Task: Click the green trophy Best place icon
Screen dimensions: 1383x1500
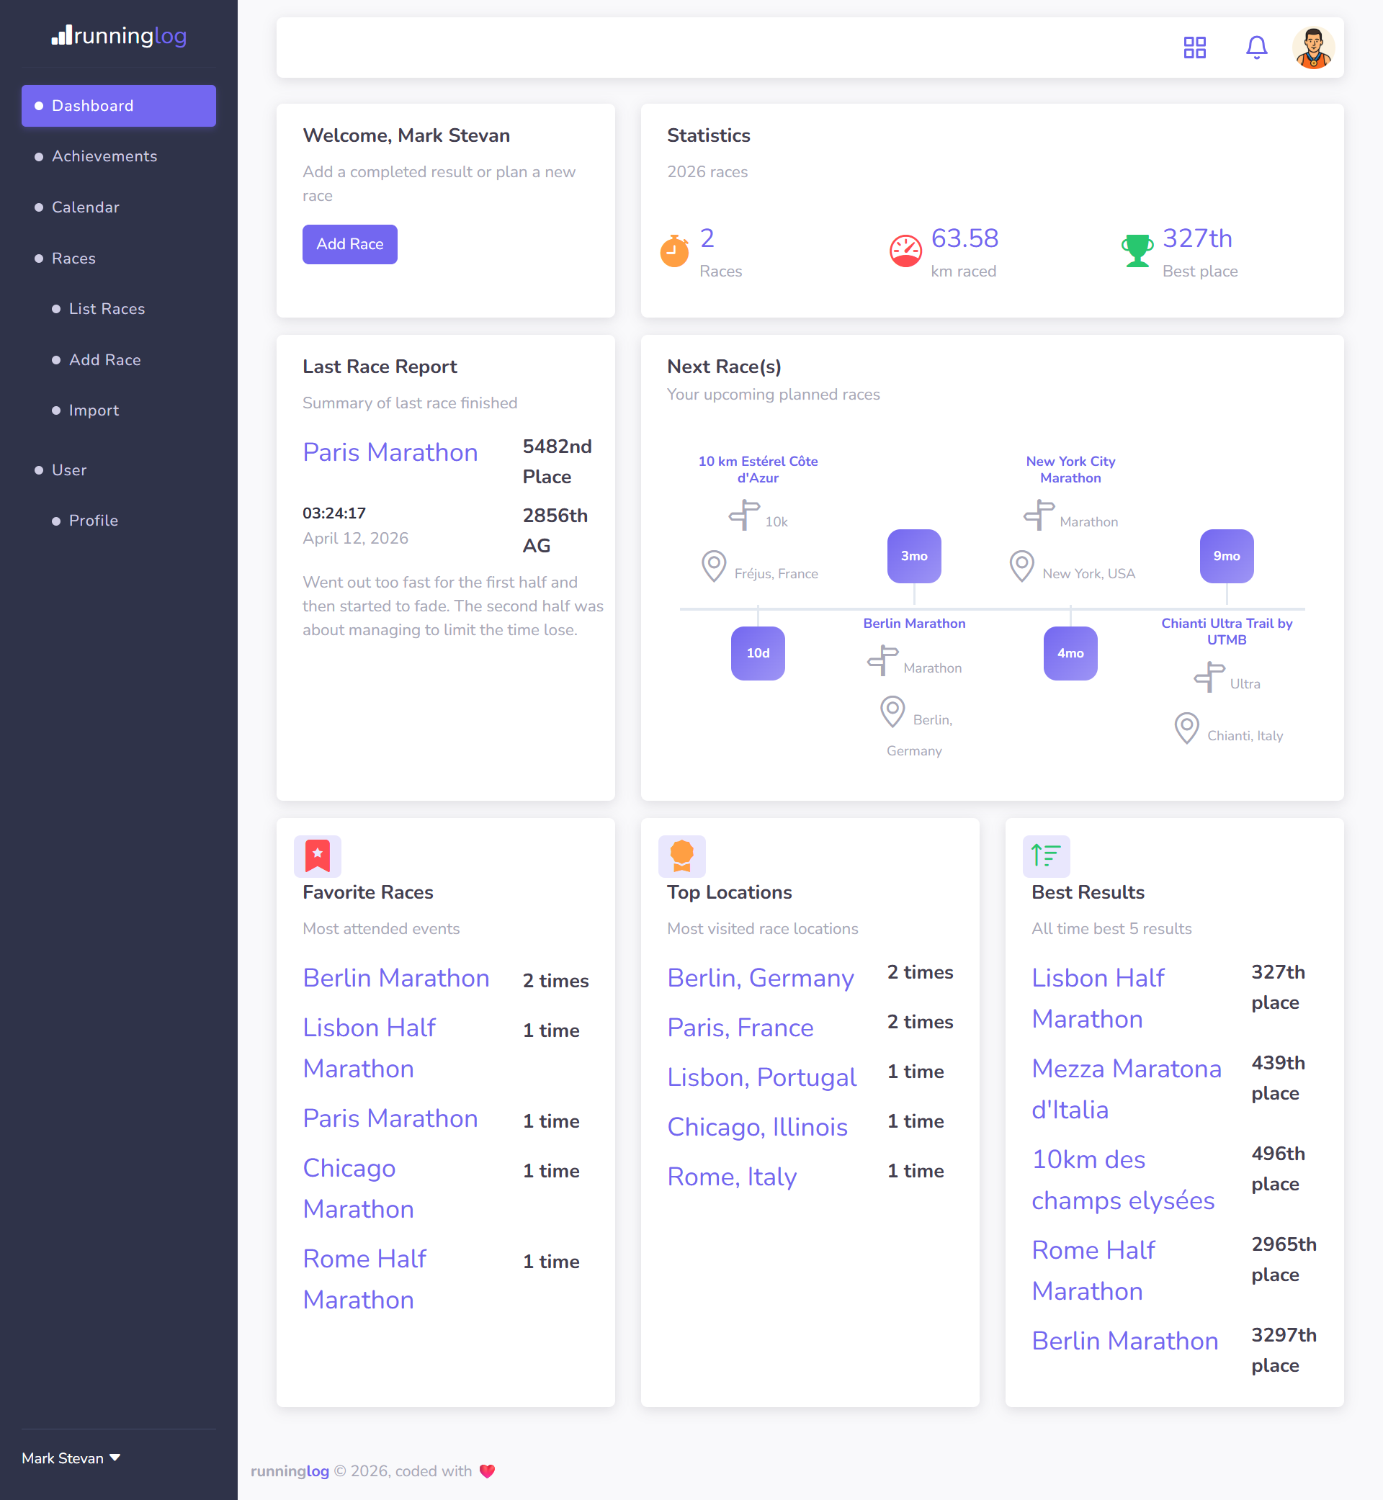Action: tap(1137, 251)
